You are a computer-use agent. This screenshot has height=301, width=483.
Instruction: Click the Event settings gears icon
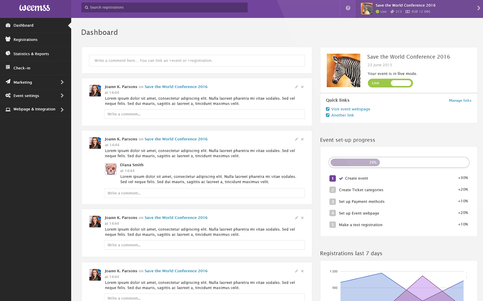tap(8, 95)
